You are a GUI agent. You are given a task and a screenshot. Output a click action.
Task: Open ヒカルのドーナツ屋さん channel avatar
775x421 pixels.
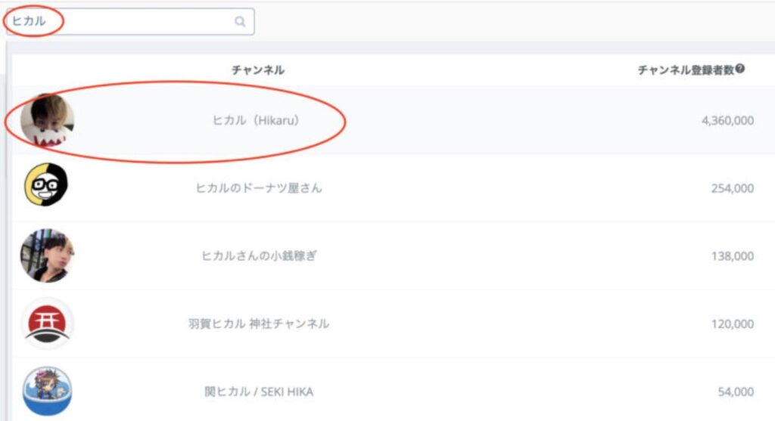point(46,184)
